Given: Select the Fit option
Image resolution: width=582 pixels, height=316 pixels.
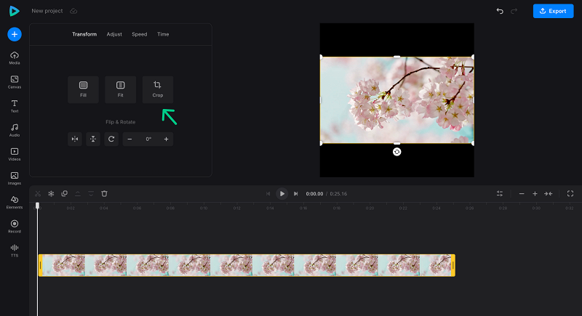Looking at the screenshot, I should pos(121,89).
